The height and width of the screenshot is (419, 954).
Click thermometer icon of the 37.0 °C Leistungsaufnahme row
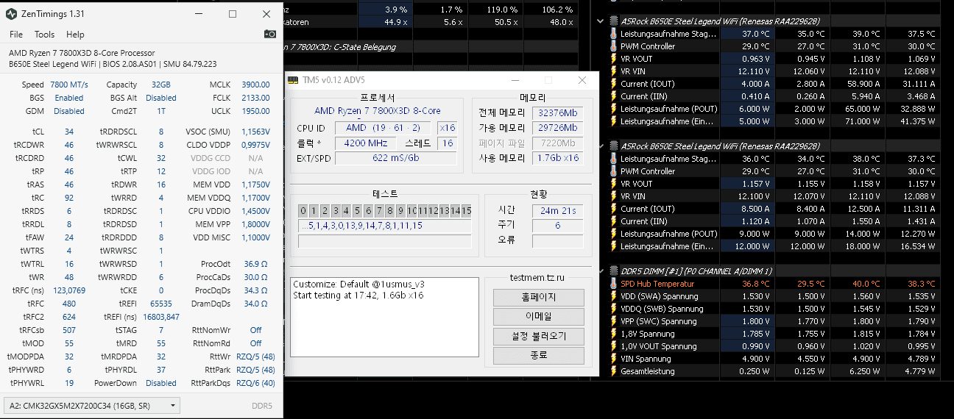614,34
